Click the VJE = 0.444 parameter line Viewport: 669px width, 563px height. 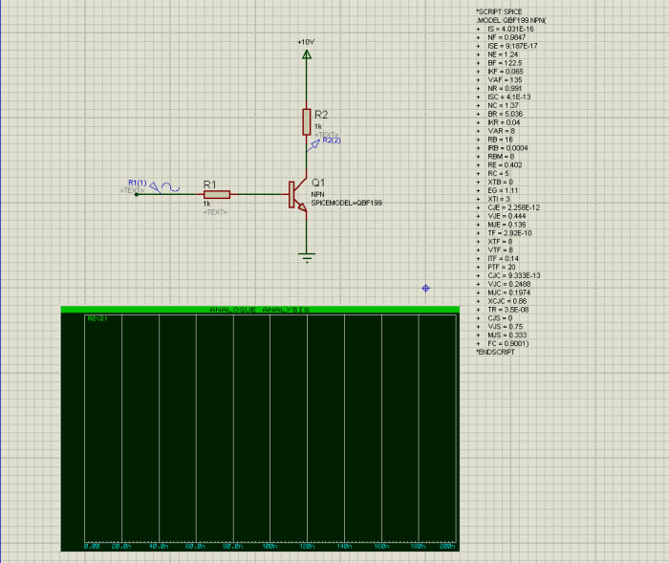(501, 216)
